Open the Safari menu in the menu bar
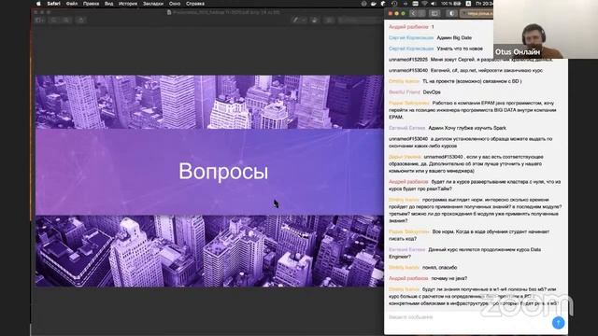Viewport: 598px width, 336px height. [x=53, y=4]
